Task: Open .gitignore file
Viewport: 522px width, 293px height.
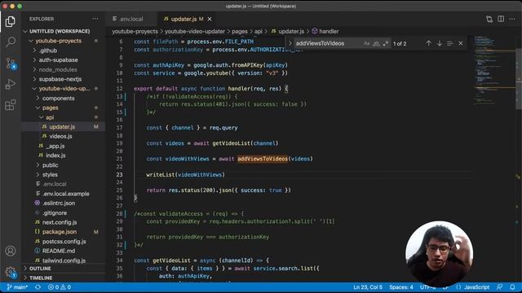Action: (55, 213)
